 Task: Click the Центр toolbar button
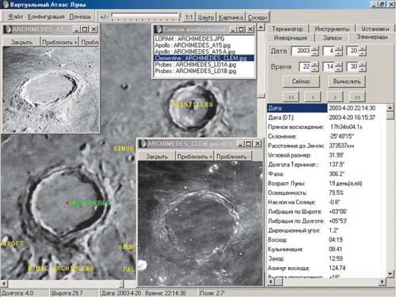(206, 17)
